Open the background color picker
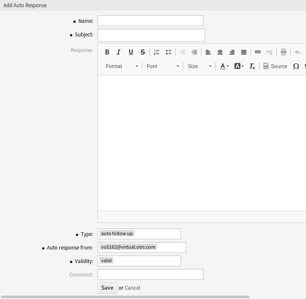Image resolution: width=306 pixels, height=299 pixels. coord(239,66)
